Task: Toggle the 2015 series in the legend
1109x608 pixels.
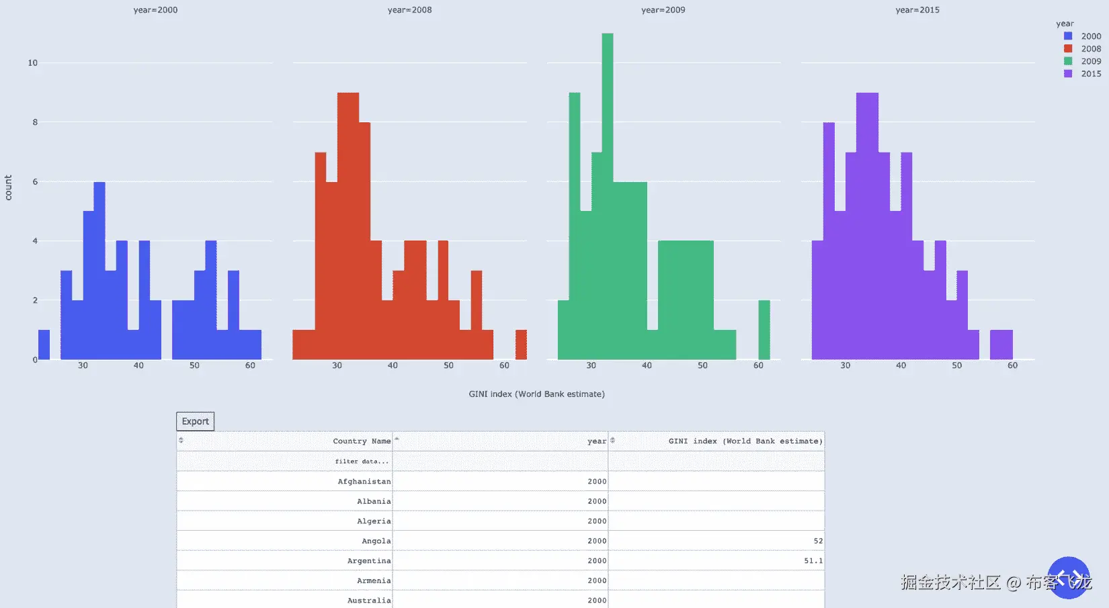Action: coord(1082,74)
